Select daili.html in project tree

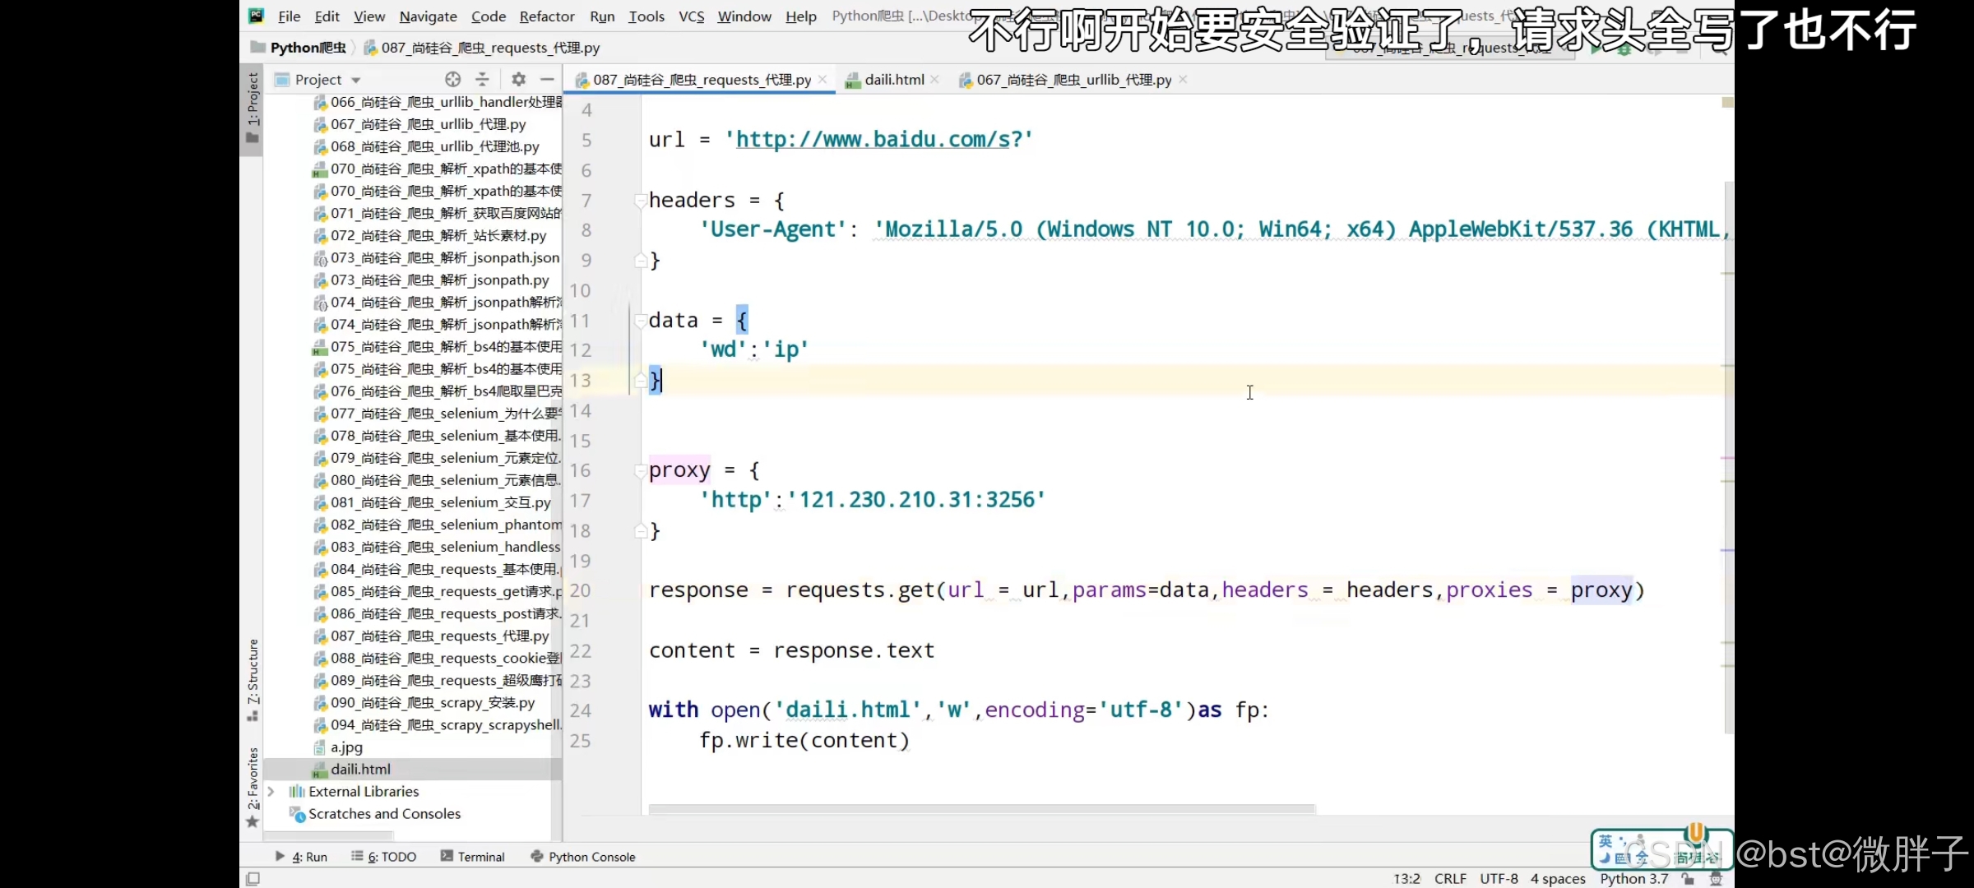(351, 769)
